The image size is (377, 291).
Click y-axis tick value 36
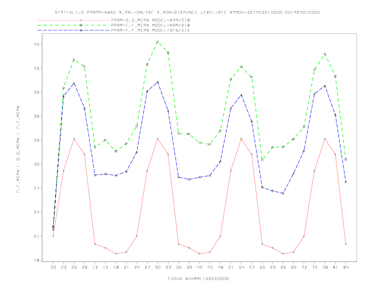coord(37,116)
